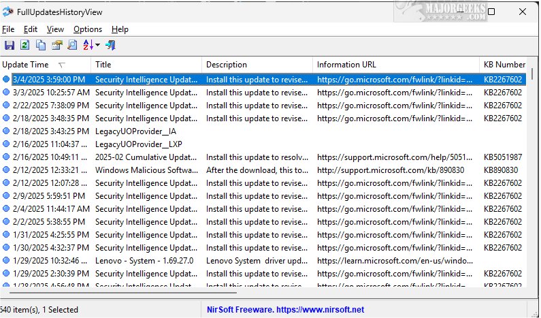This screenshot has width=541, height=318.
Task: Click KB2267602 in the 2/2/2025 5:38:55 PM row
Action: click(x=503, y=222)
